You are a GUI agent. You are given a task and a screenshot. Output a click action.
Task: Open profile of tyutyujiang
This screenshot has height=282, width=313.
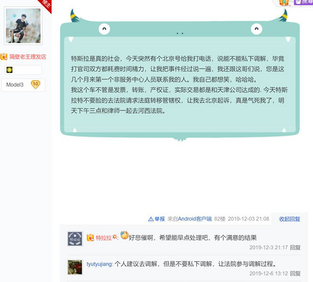coord(99,264)
